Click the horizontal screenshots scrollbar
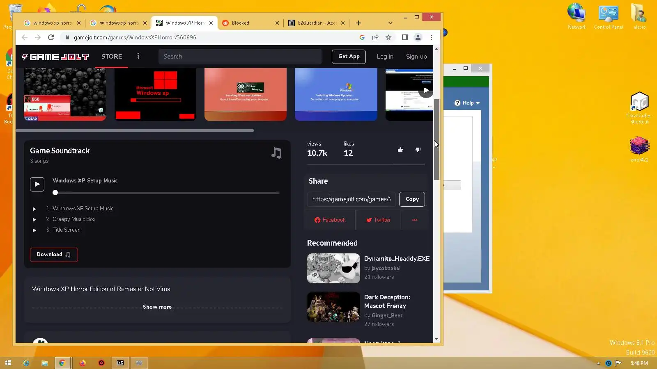This screenshot has width=657, height=369. click(135, 130)
